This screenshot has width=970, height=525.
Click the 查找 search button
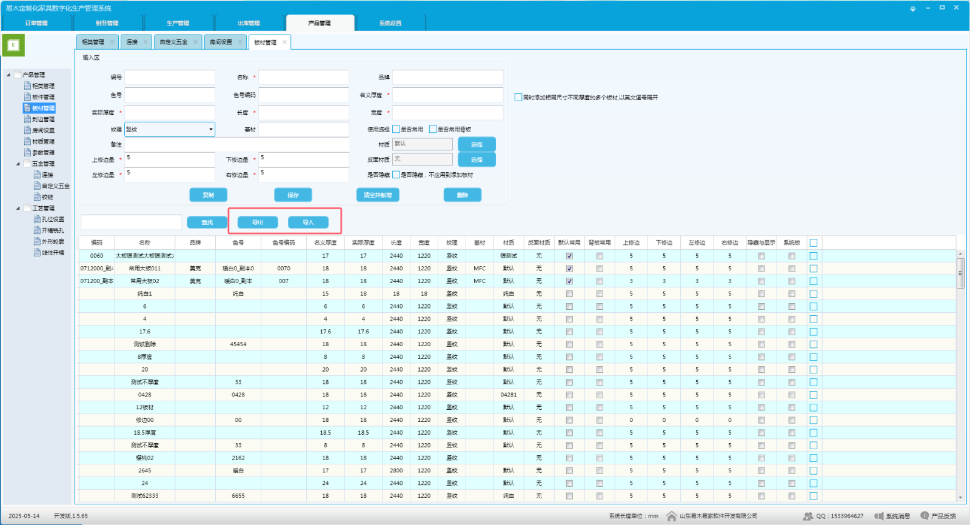tap(207, 222)
